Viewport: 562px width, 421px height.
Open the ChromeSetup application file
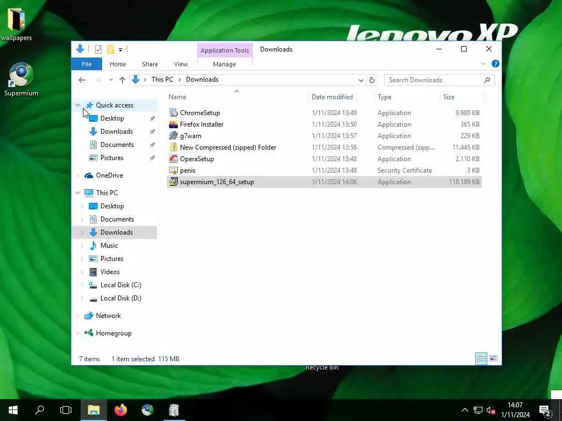pyautogui.click(x=200, y=113)
